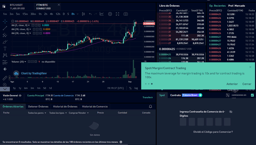Click the info icon next to results message
This screenshot has width=256, height=145.
(x=121, y=142)
